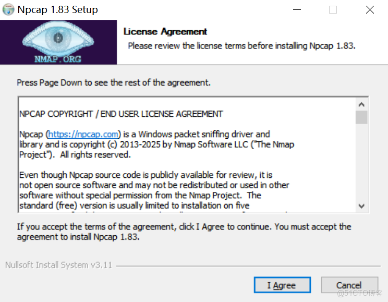Viewport: 388px width, 302px height.
Task: Click the license scrollbar up arrow
Action: coord(361,103)
